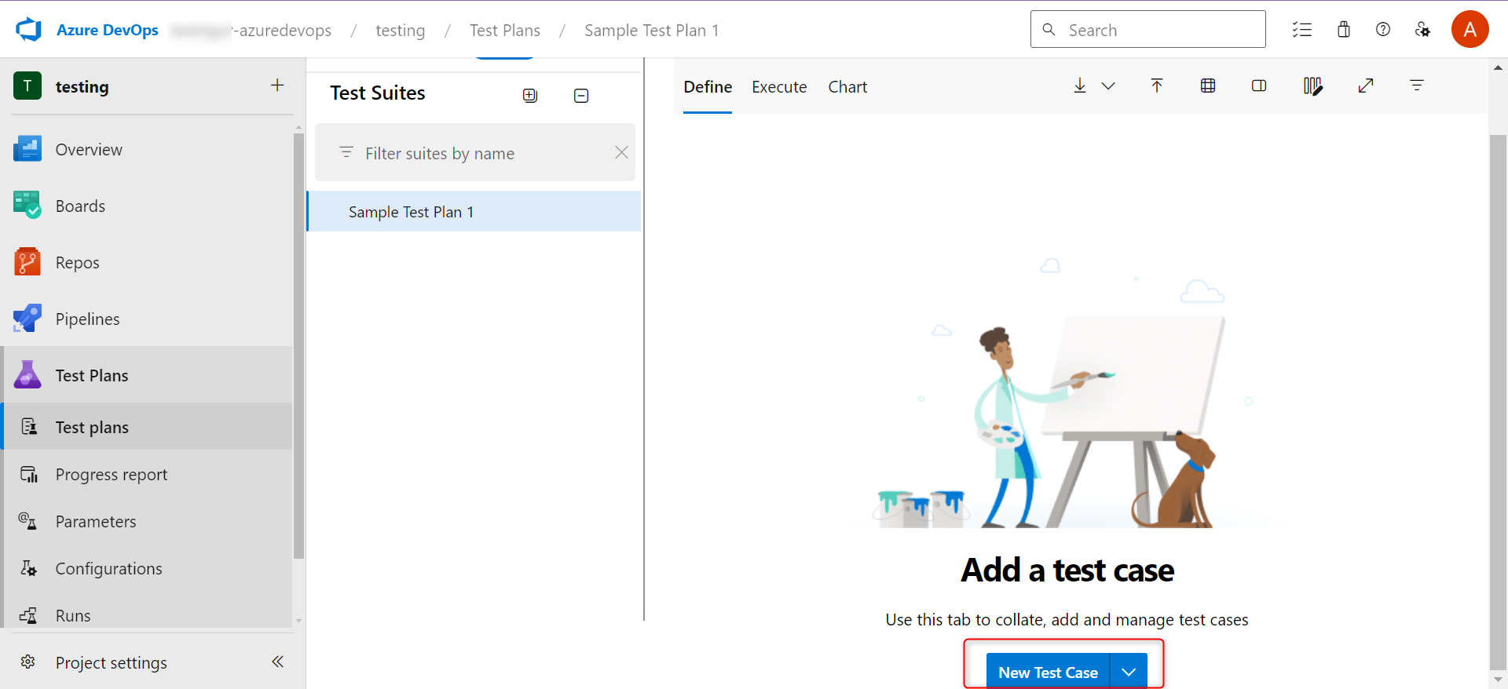Viewport: 1508px width, 689px height.
Task: Enter full screen mode with expand icon
Action: [1366, 86]
